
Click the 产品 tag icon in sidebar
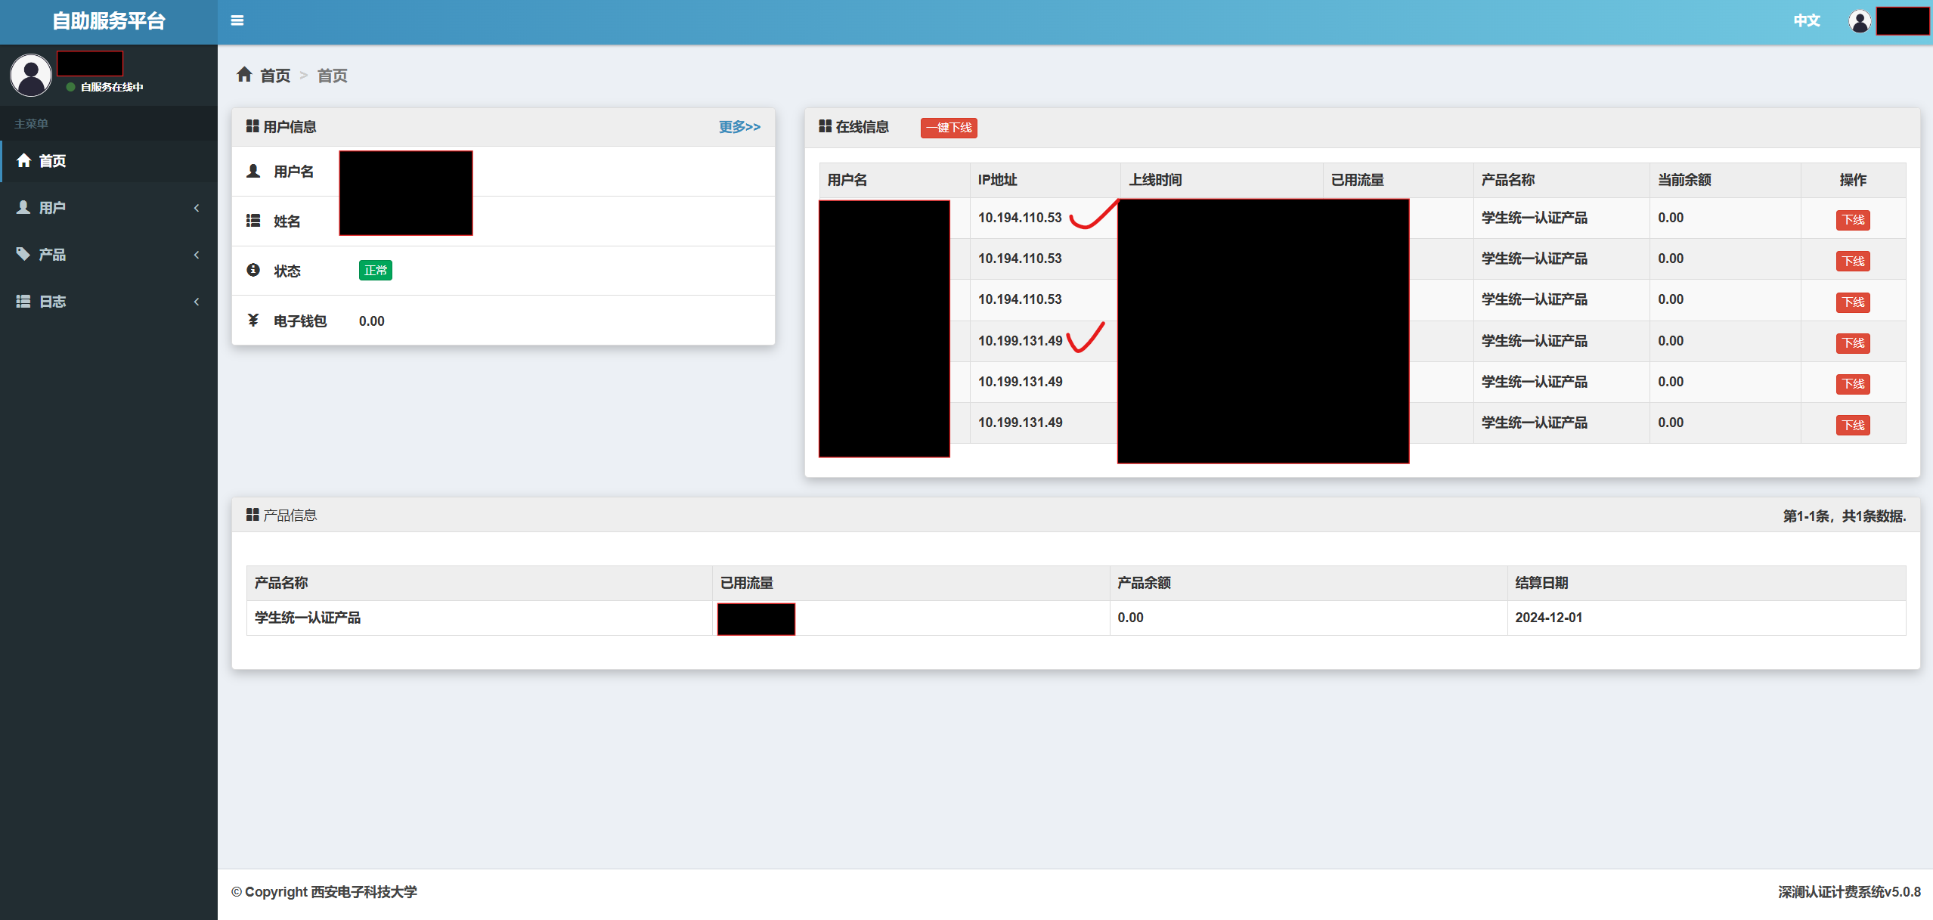click(24, 254)
